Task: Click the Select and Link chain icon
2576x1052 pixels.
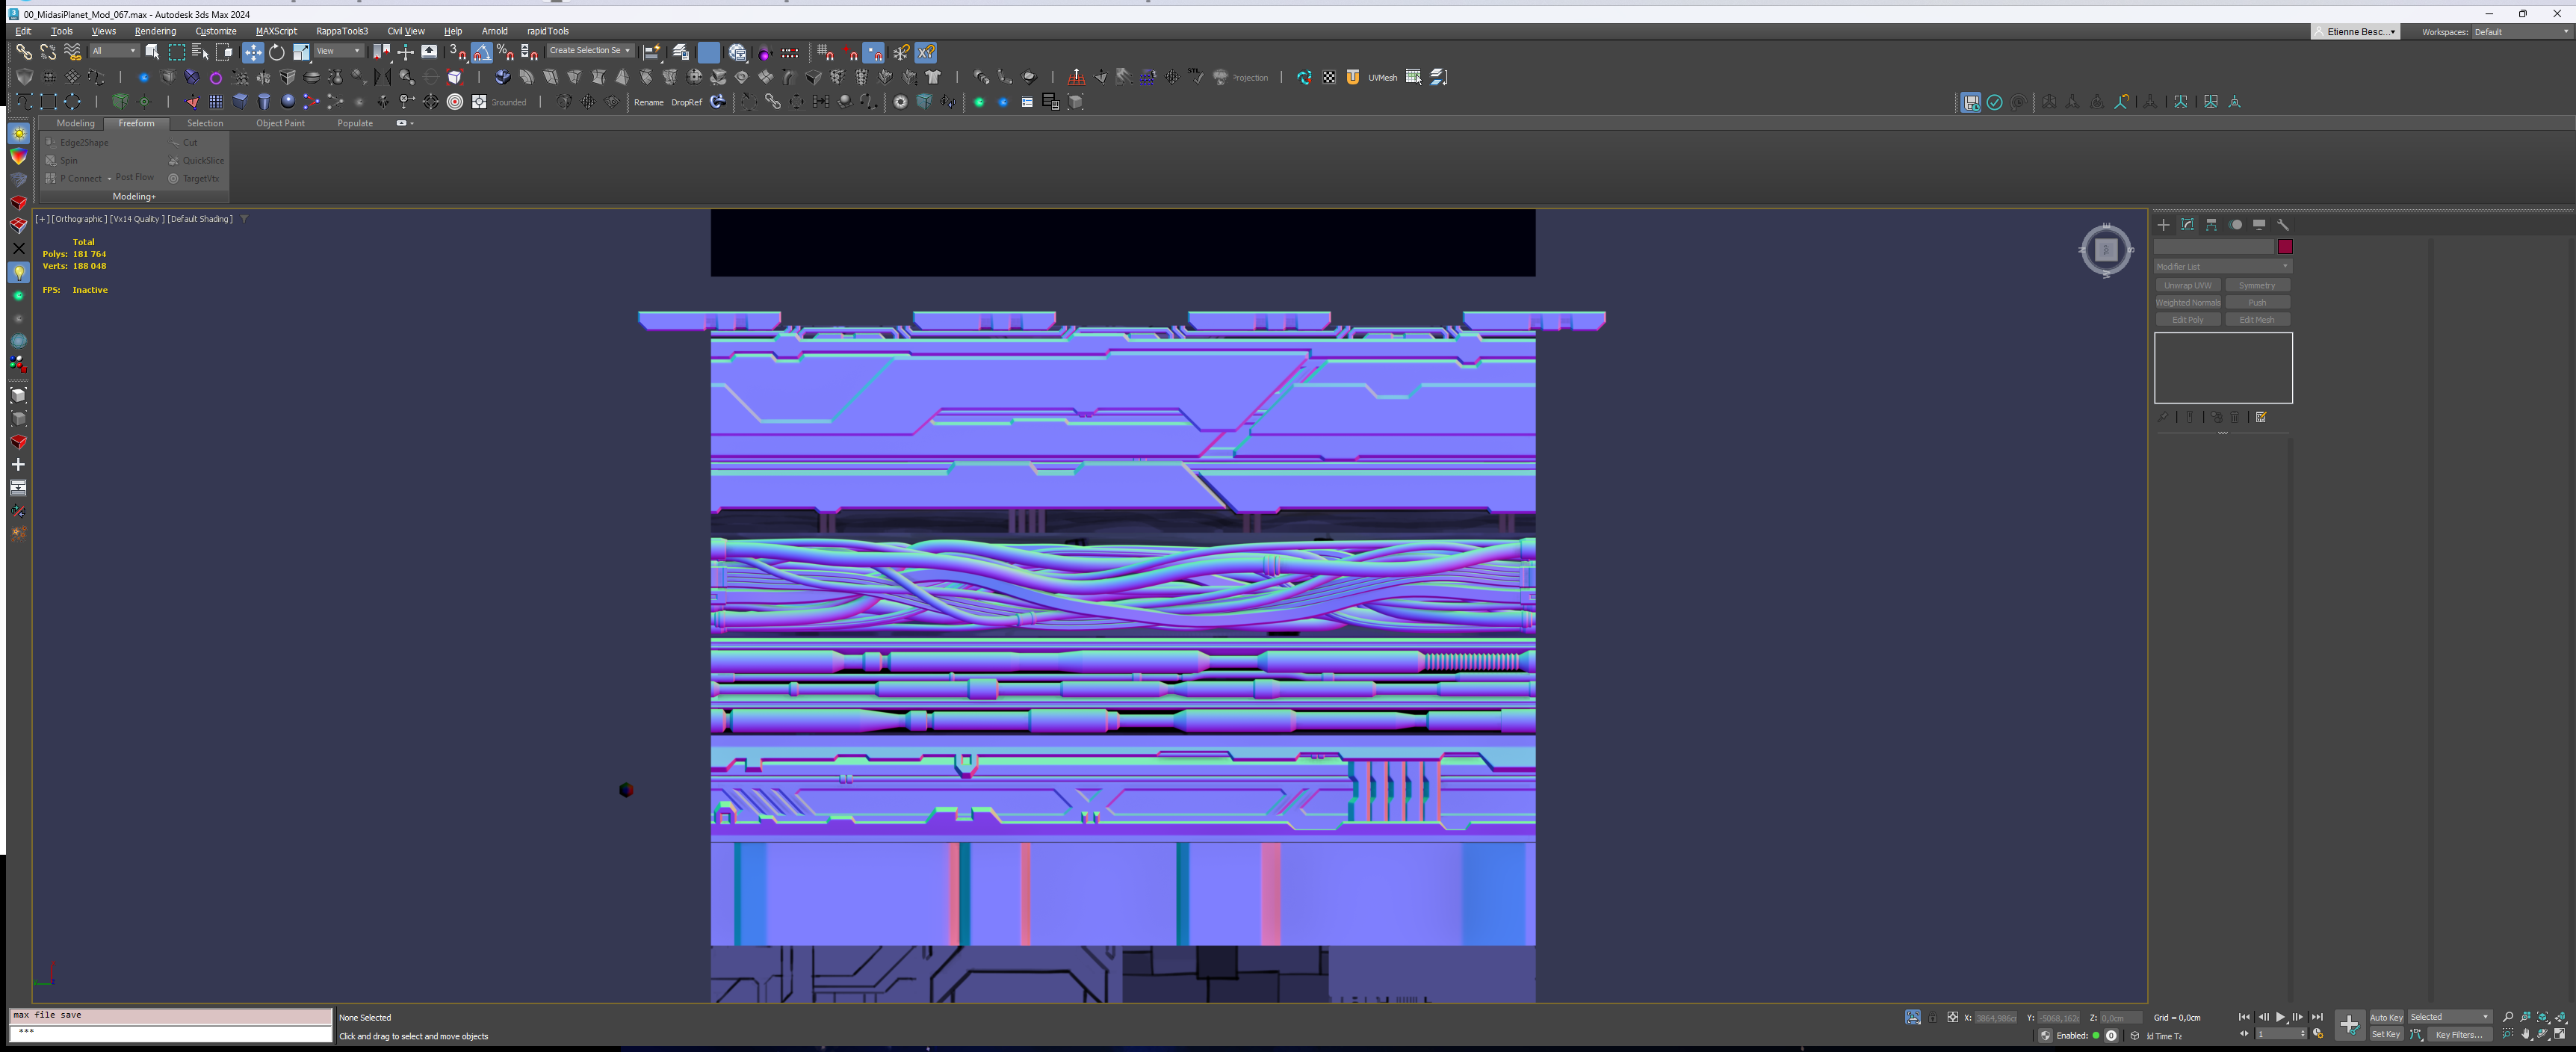Action: click(23, 52)
